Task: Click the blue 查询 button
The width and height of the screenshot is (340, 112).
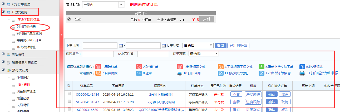Action: pyautogui.click(x=220, y=46)
